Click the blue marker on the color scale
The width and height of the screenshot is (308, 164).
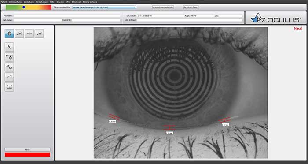click(24, 7)
